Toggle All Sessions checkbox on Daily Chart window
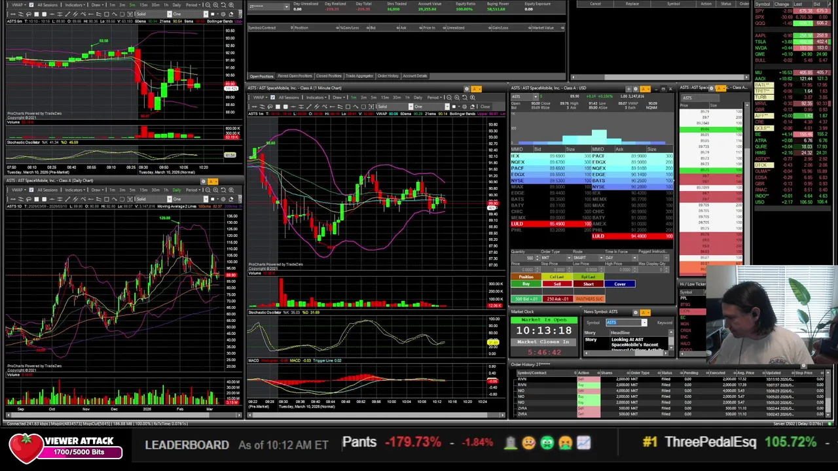 click(x=31, y=190)
